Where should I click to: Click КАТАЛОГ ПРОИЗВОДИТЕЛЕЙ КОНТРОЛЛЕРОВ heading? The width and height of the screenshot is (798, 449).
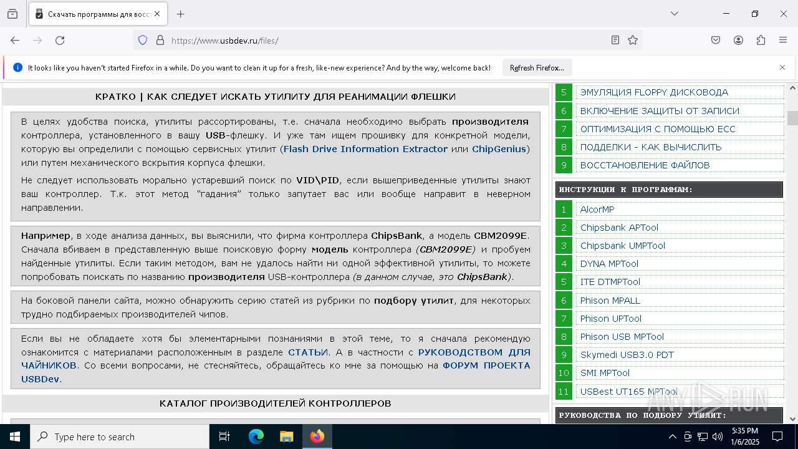(x=276, y=403)
